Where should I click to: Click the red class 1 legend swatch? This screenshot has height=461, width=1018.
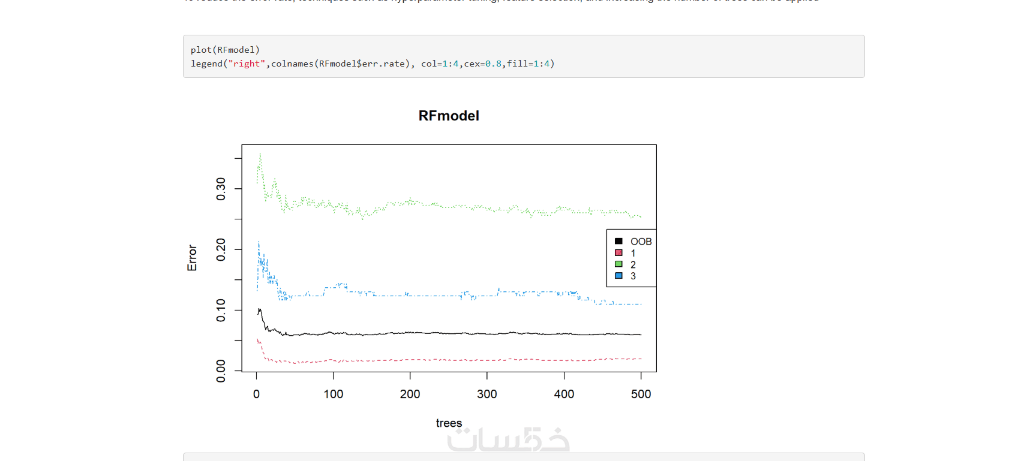618,253
